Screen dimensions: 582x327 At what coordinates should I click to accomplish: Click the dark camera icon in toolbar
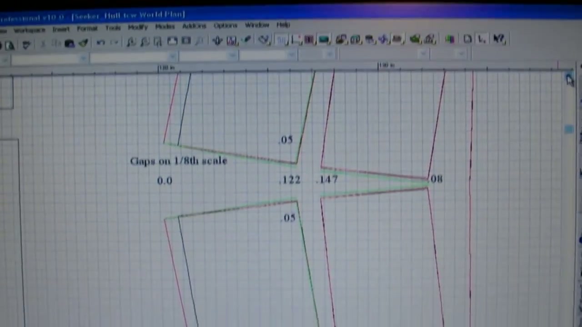pos(69,44)
